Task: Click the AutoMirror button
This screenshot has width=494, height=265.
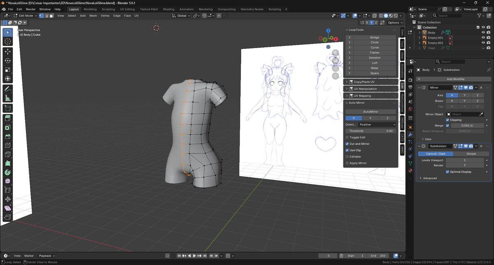Action: point(370,112)
